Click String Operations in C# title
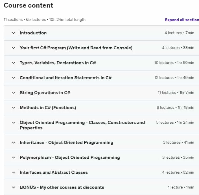This screenshot has height=195, width=199. pyautogui.click(x=45, y=93)
